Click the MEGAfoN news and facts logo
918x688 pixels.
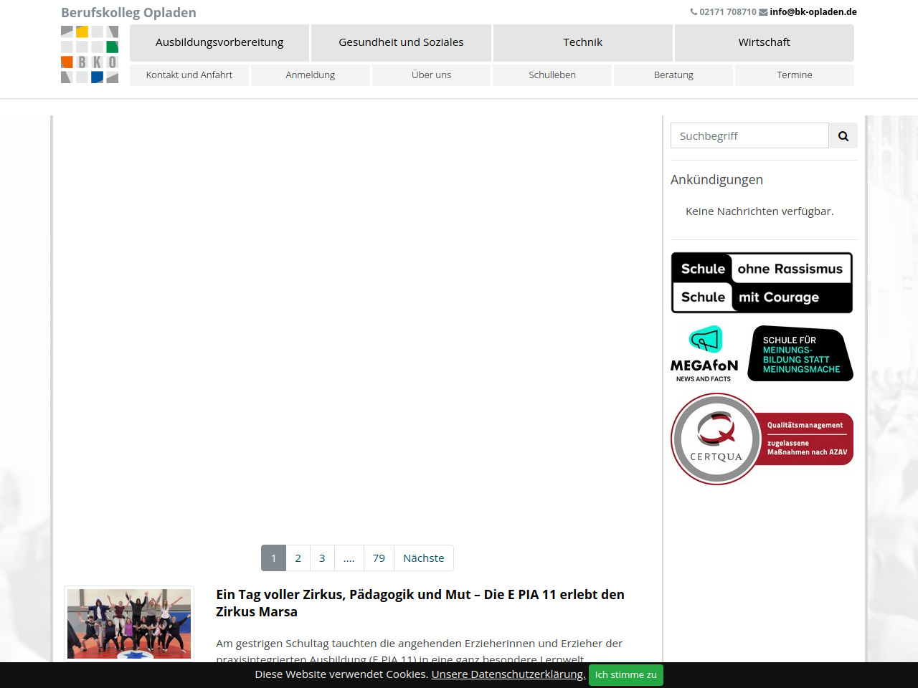click(x=704, y=354)
